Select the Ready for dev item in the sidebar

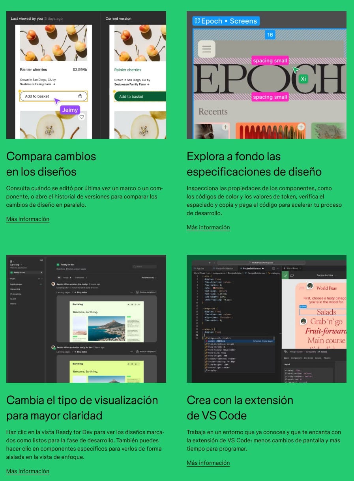[x=26, y=272]
